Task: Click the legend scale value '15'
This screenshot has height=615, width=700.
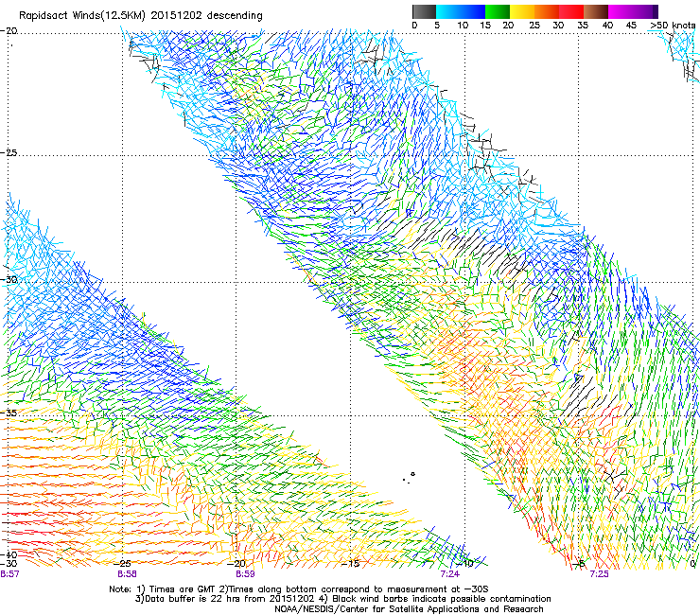Action: coord(485,26)
